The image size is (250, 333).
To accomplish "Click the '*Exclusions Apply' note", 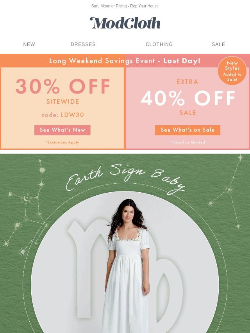I will point(62,142).
